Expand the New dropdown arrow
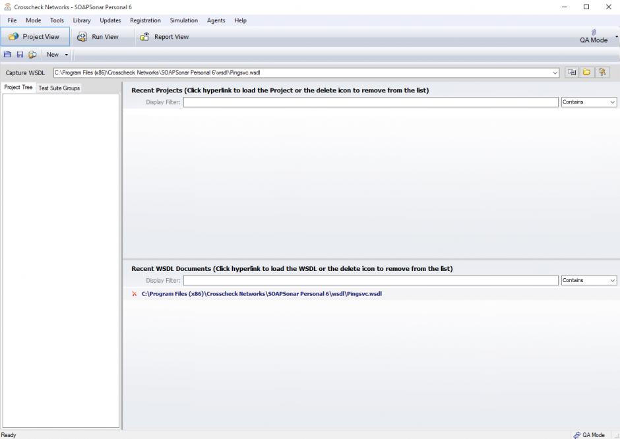Image resolution: width=620 pixels, height=439 pixels. 67,55
